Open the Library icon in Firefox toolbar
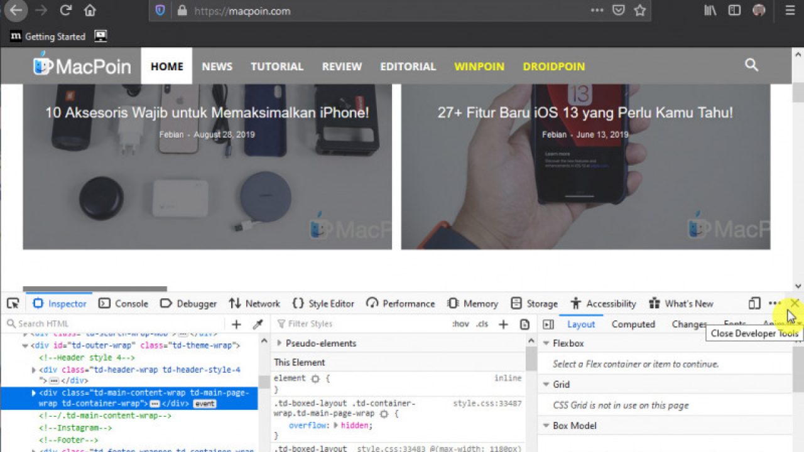This screenshot has height=452, width=804. (x=710, y=11)
